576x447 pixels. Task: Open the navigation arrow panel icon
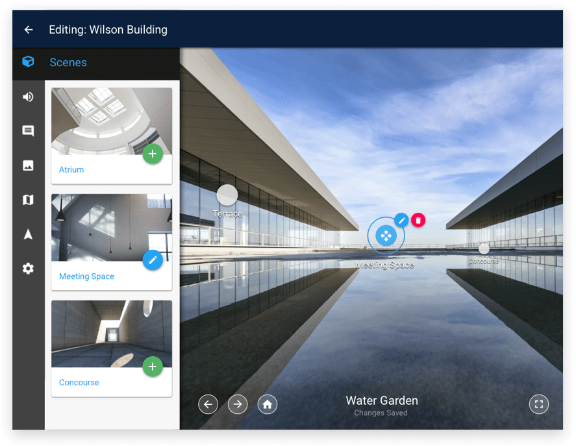pos(29,234)
